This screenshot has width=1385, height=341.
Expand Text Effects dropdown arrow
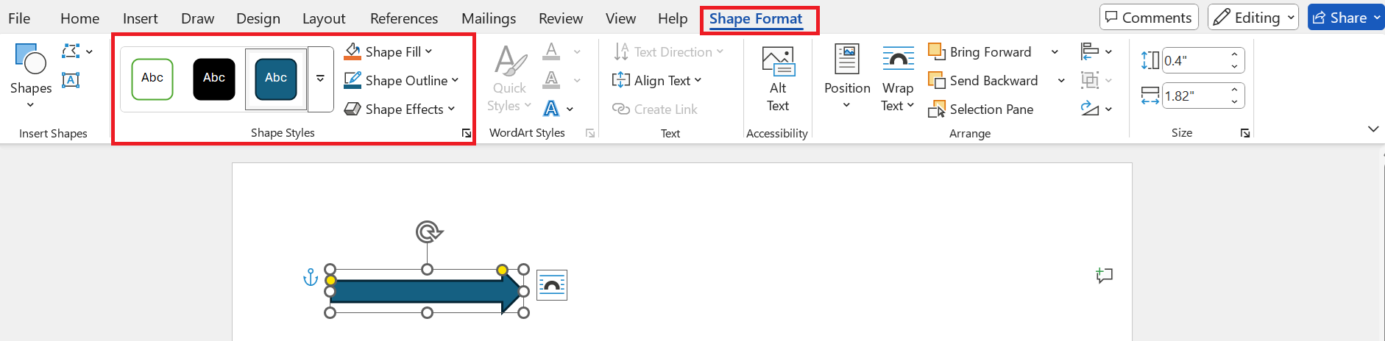(x=570, y=110)
